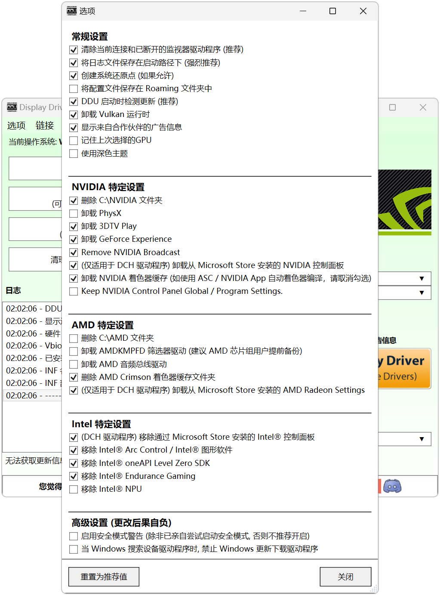The height and width of the screenshot is (595, 440).
Task: Toggle 移除 Intel oneAPI Level Zero SDK
Action: (74, 463)
